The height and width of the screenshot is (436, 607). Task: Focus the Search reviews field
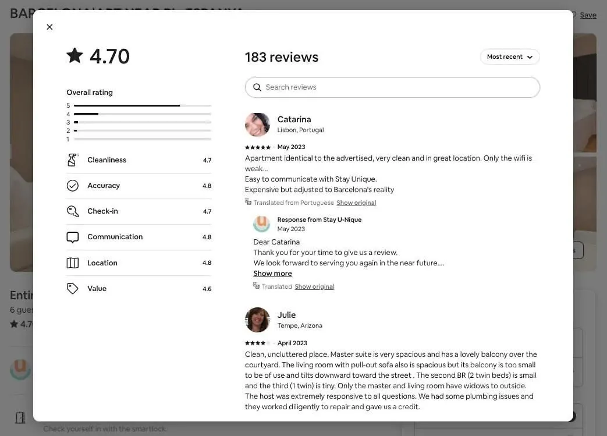(x=392, y=87)
